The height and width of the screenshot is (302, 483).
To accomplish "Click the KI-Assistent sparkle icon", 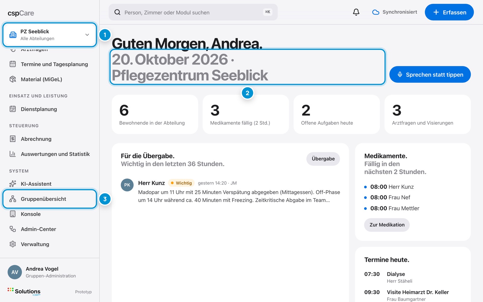I will (x=13, y=184).
